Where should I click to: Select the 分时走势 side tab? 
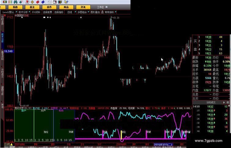pyautogui.click(x=2, y=21)
